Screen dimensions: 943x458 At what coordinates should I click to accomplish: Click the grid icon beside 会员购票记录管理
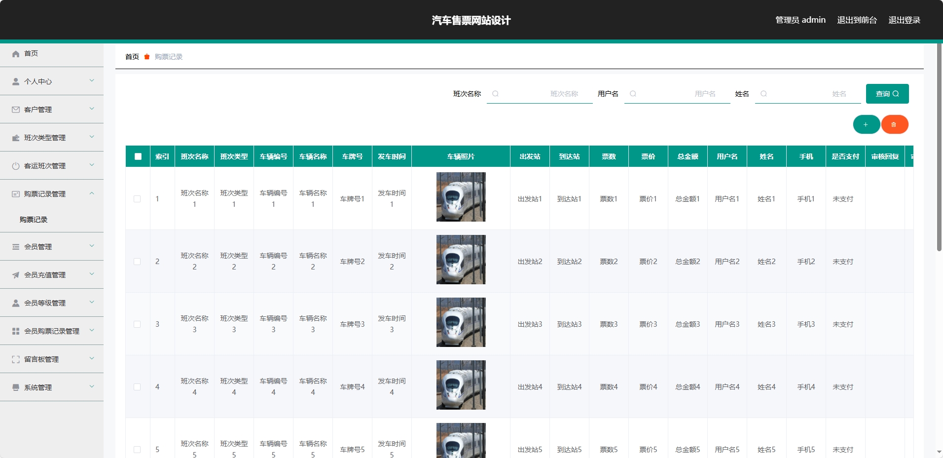pos(16,331)
